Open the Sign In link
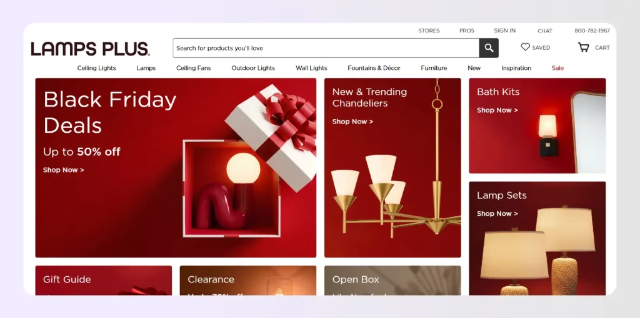Image resolution: width=640 pixels, height=318 pixels. click(x=504, y=31)
